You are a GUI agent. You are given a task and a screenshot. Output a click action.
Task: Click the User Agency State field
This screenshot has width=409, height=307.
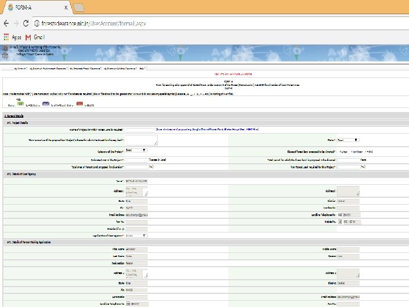136,201
